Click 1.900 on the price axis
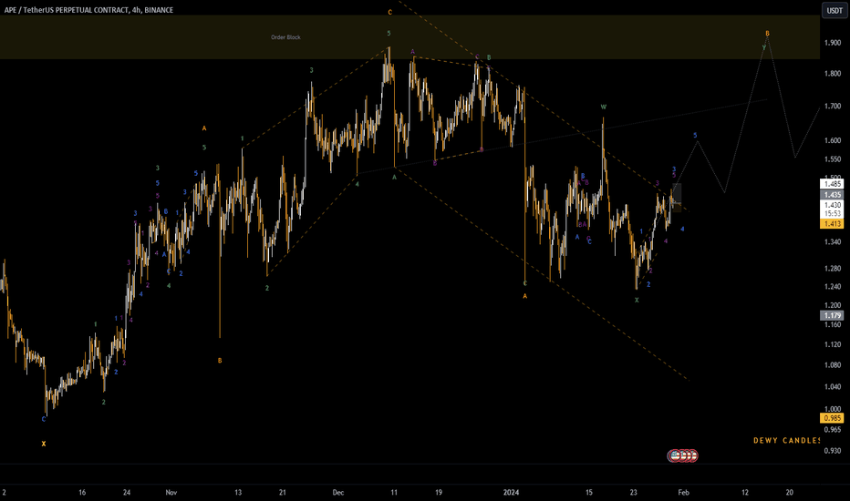850x501 pixels. [x=832, y=43]
